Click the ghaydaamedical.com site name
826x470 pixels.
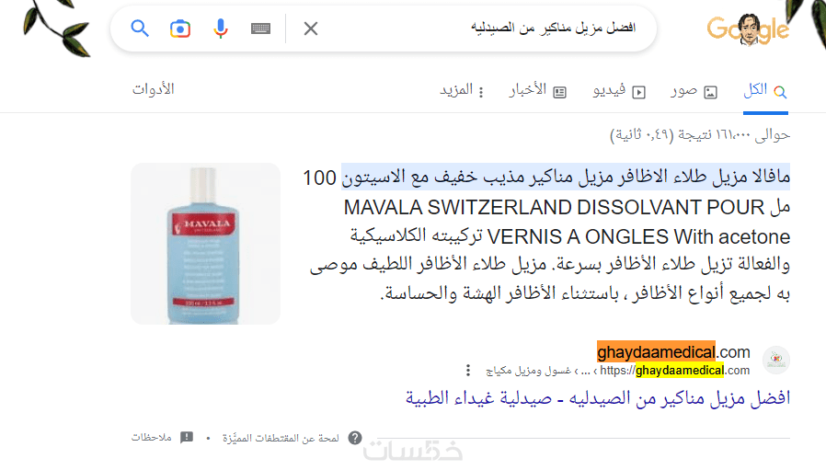(673, 351)
